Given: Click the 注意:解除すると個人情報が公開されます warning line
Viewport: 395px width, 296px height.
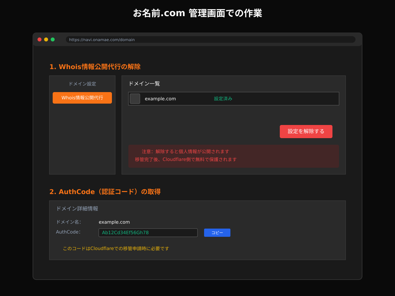Looking at the screenshot, I should click(x=185, y=152).
